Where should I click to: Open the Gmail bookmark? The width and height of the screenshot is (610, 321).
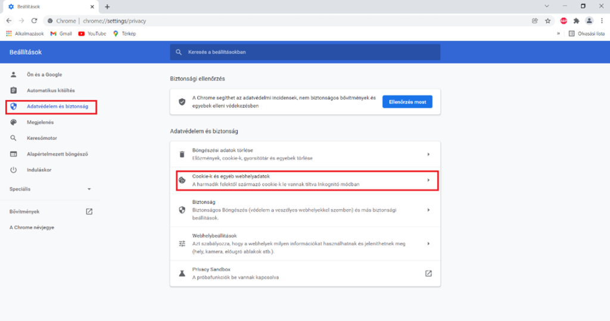click(x=61, y=34)
